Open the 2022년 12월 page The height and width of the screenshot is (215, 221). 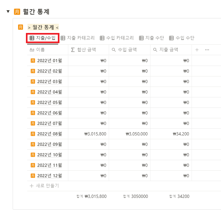[49, 176]
